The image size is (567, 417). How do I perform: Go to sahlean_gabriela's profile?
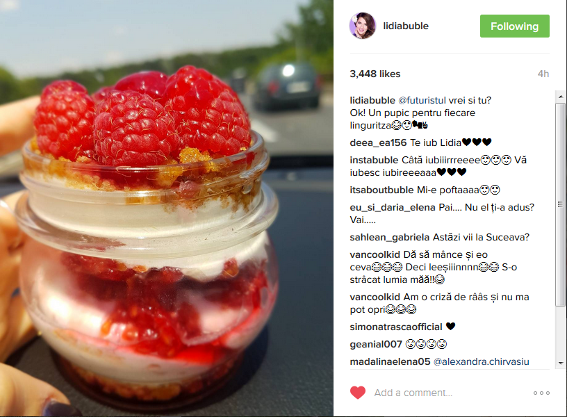pyautogui.click(x=389, y=238)
